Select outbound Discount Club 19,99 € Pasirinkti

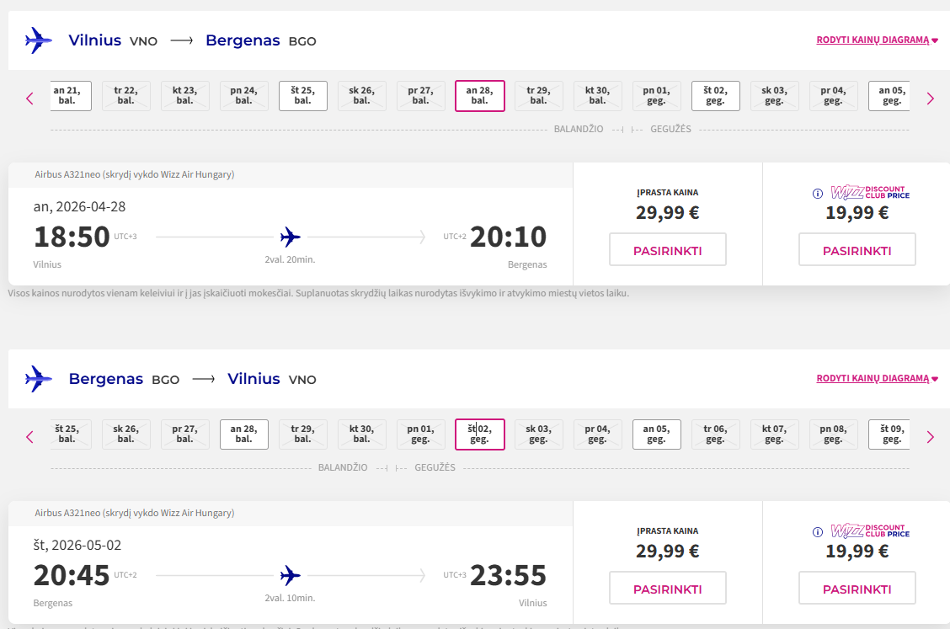(857, 250)
